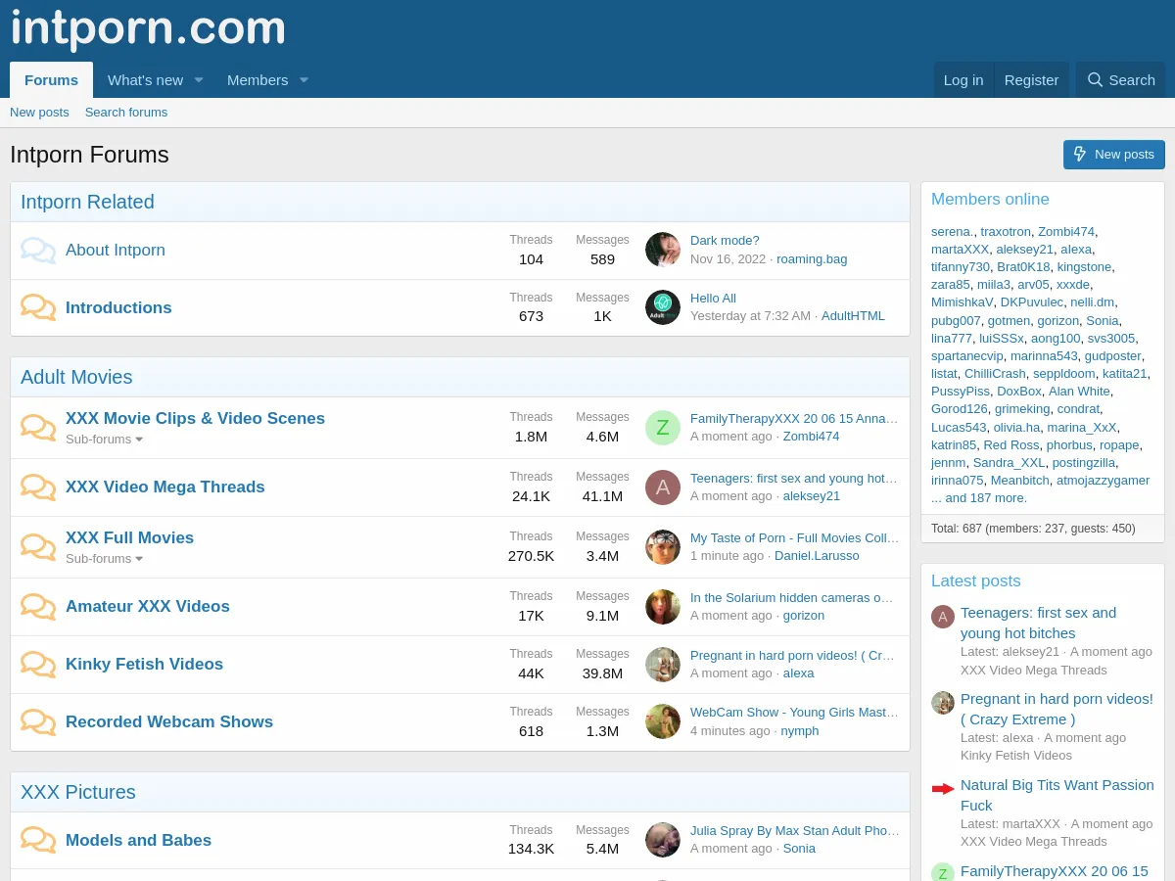The image size is (1175, 881).
Task: Open the Intporn Related category heading
Action: 87,202
